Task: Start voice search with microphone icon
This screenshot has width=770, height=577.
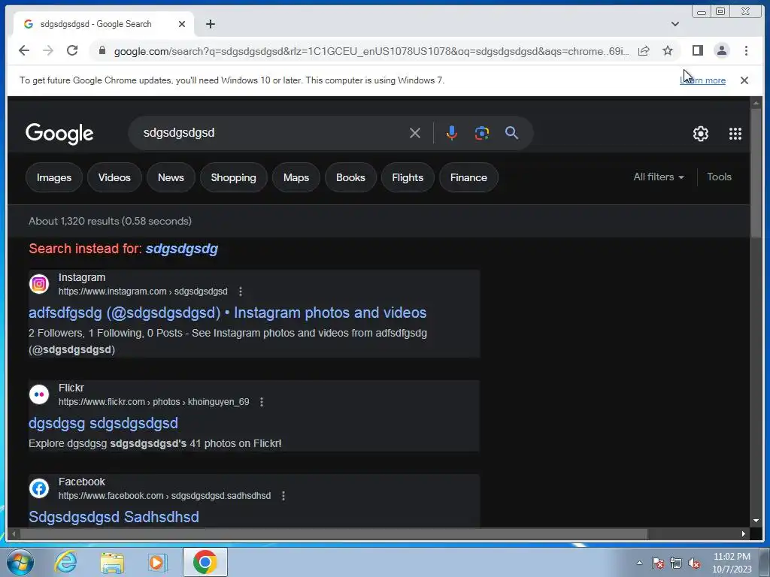Action: pos(452,133)
